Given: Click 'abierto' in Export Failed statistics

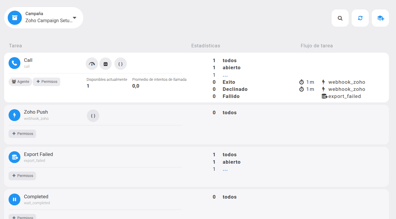Looking at the screenshot, I should click(232, 162).
